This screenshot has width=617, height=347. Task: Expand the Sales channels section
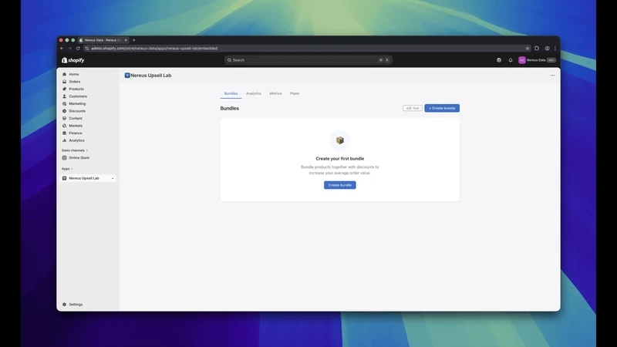(74, 150)
